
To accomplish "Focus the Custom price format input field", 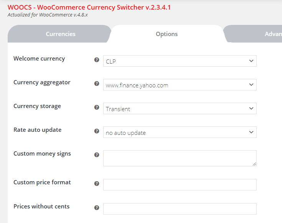I will click(x=180, y=185).
